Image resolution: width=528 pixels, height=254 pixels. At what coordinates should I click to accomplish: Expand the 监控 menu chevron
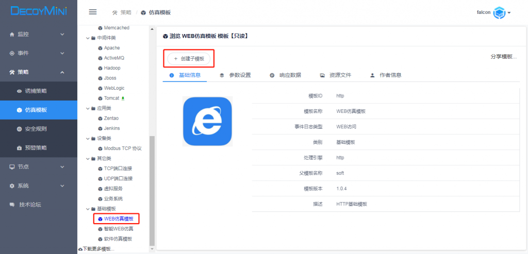[62, 35]
